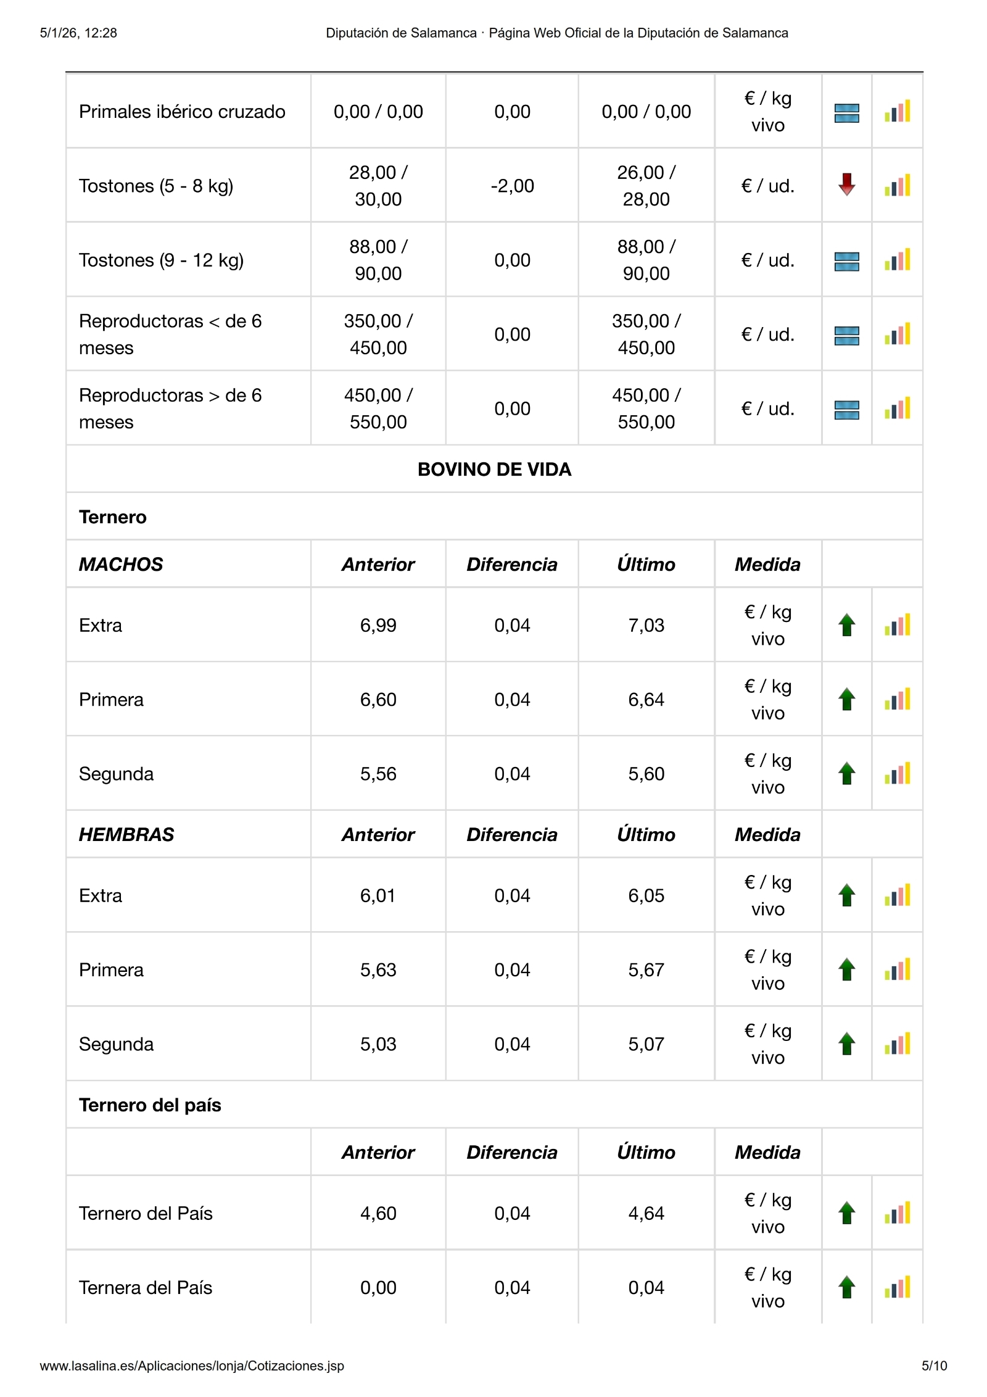Click the blue equal icon for Reproductoras > de 6 meses
This screenshot has height=1397, width=987.
tap(846, 410)
